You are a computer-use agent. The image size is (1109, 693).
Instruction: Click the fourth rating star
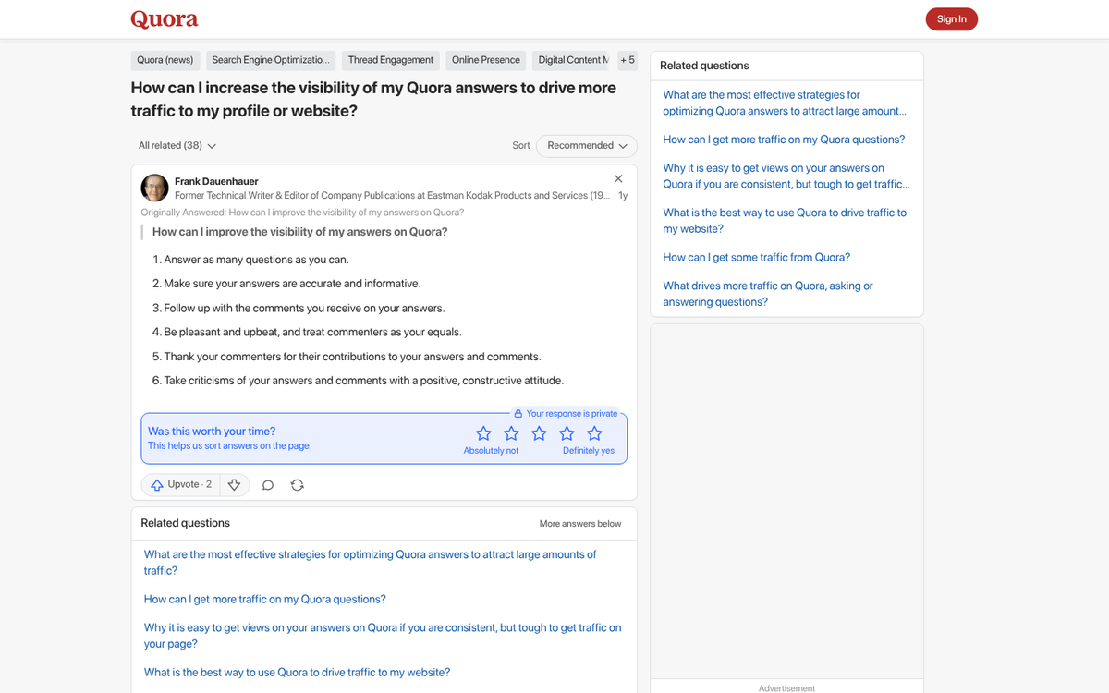point(567,432)
